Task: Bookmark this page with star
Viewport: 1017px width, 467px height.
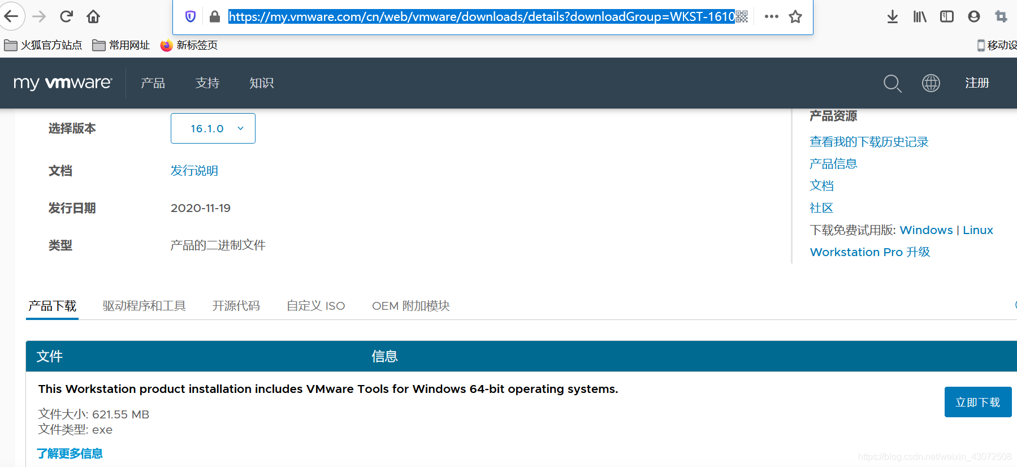Action: [795, 16]
